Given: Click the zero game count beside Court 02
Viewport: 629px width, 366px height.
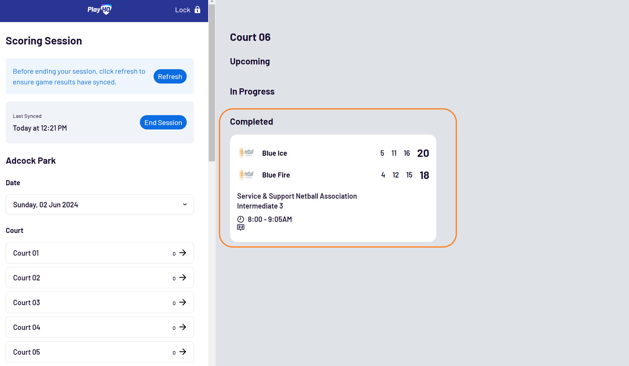Looking at the screenshot, I should click(x=174, y=278).
